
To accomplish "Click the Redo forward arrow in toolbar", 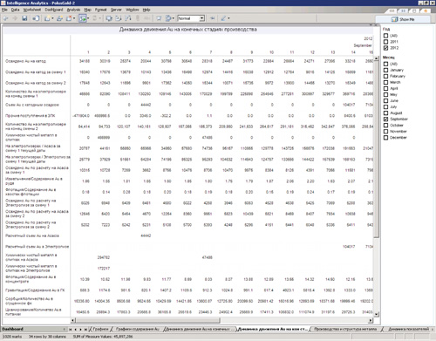I will (x=15, y=18).
